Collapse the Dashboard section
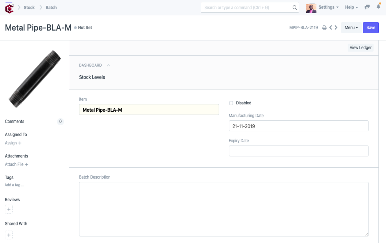 pos(108,65)
